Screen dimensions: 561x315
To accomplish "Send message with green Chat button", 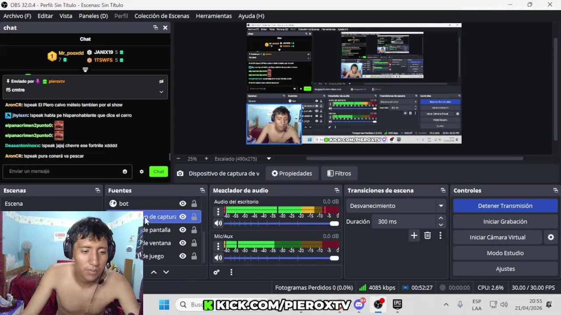I will (x=159, y=171).
